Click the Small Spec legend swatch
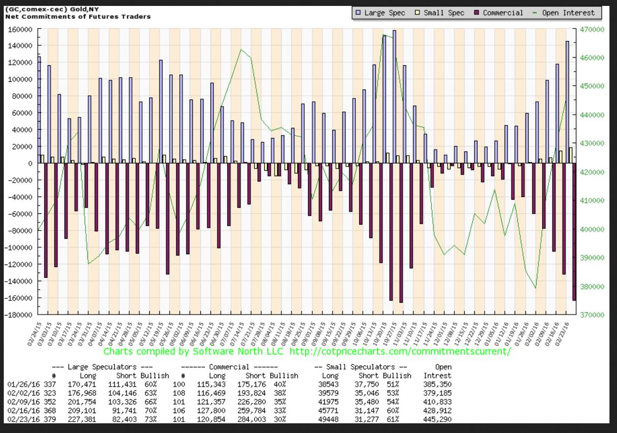The width and height of the screenshot is (617, 433). point(417,13)
